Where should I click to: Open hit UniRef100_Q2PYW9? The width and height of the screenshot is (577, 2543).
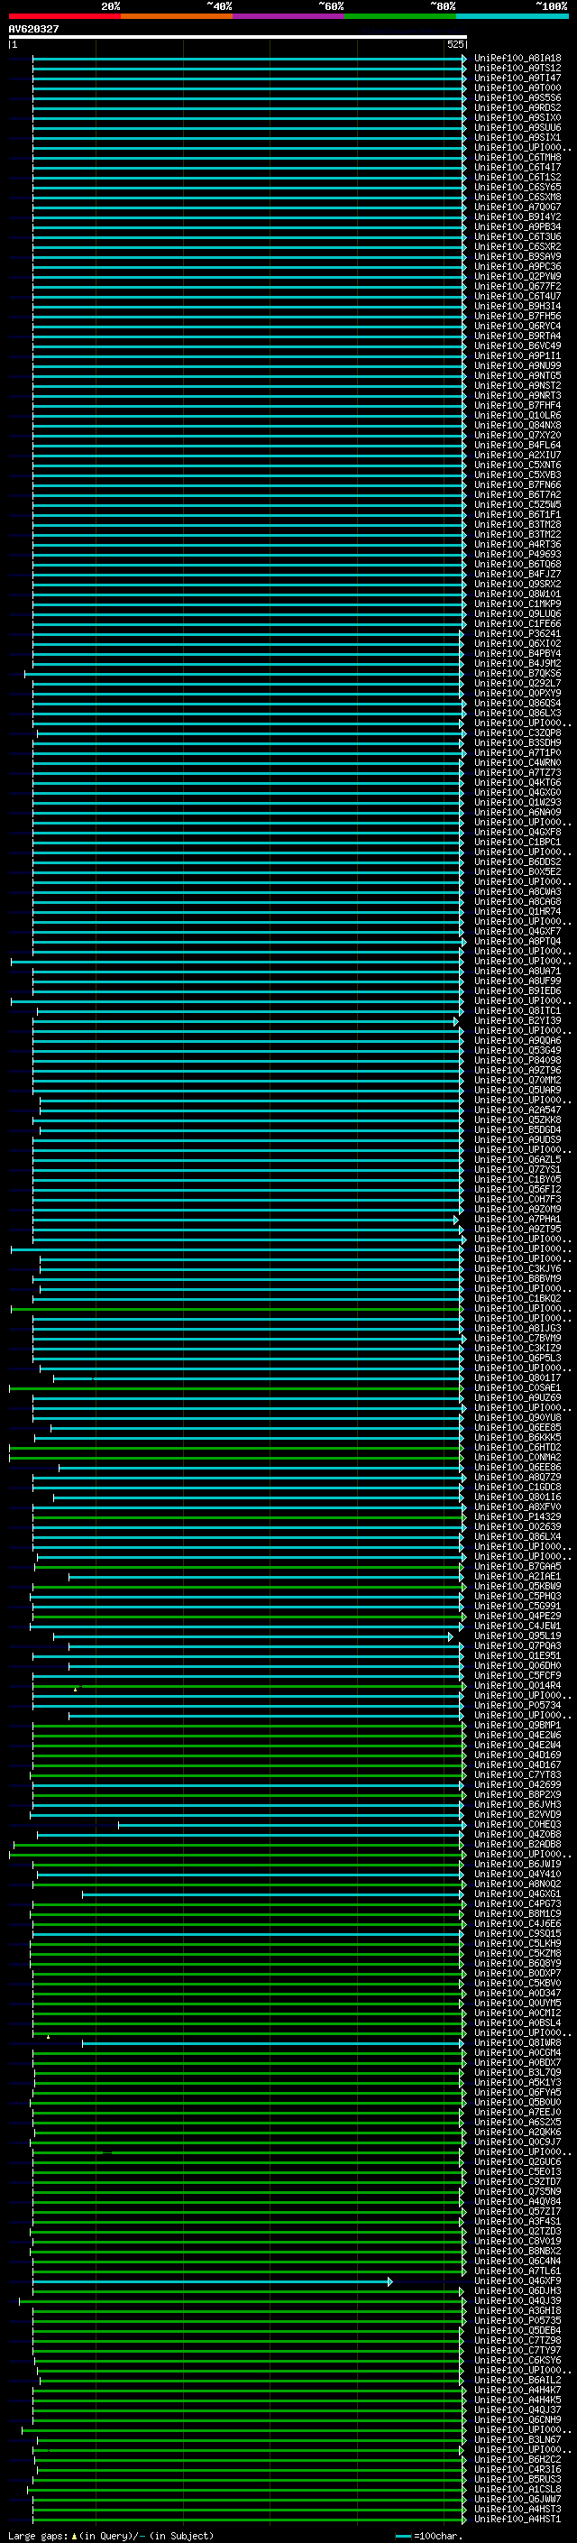[x=517, y=276]
